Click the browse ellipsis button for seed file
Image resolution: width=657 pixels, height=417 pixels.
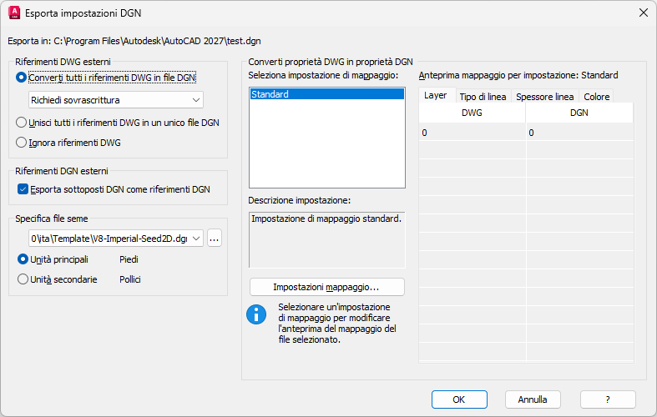point(215,239)
